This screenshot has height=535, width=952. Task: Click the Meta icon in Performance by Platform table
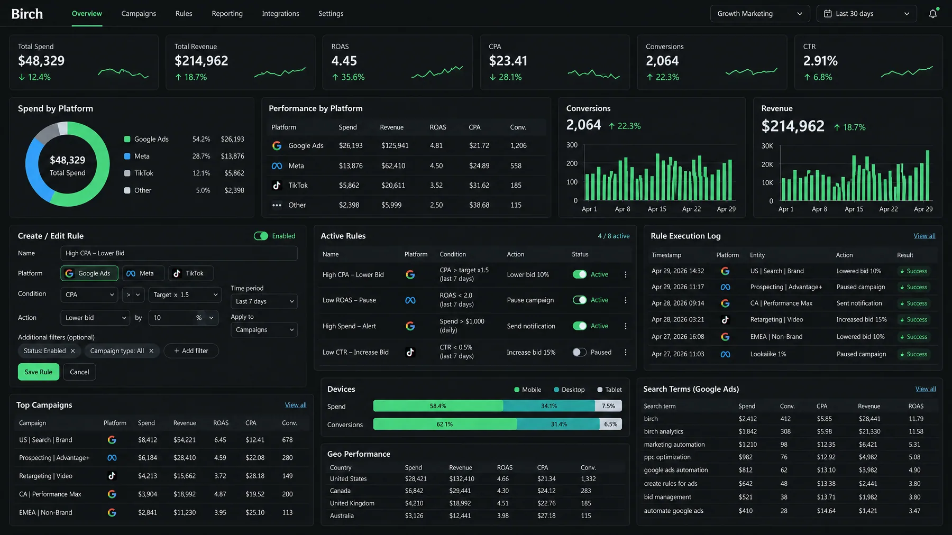(x=277, y=166)
